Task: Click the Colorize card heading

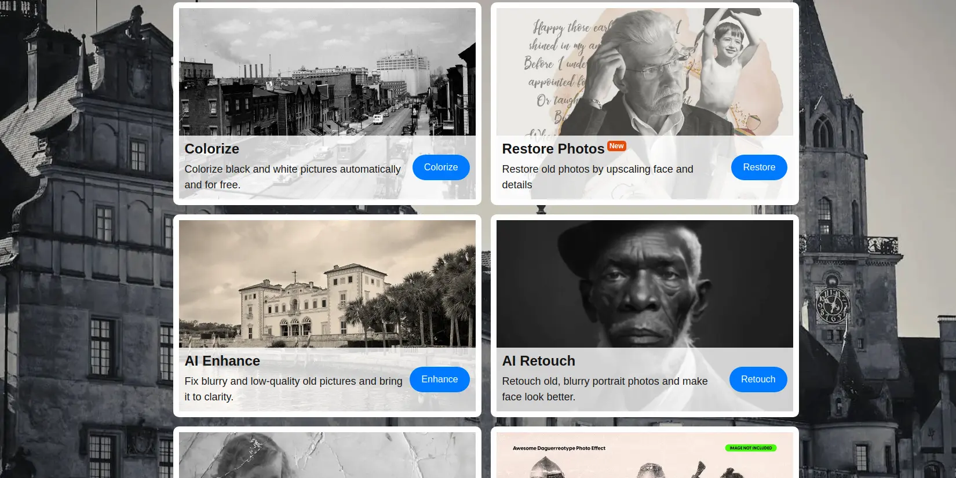Action: [x=212, y=149]
